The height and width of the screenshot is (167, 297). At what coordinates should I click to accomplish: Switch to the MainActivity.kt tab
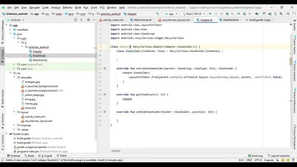[x=142, y=20]
